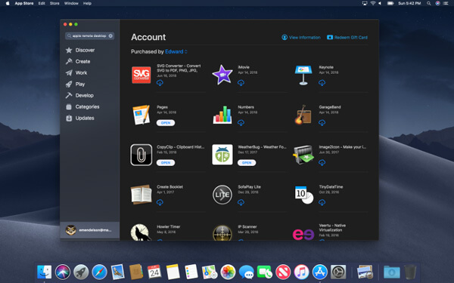
Task: Click the Howler Timer title text
Action: [168, 226]
